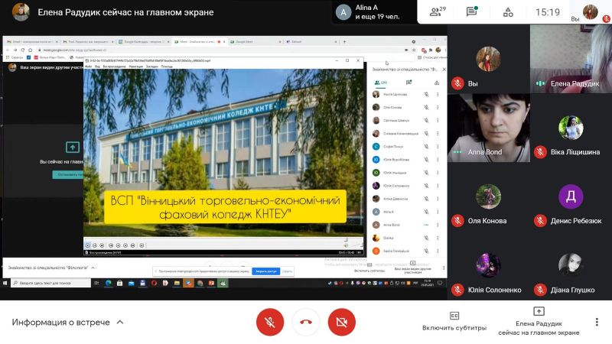Bookmark the page with the star icon
The image size is (612, 344).
pos(414,50)
